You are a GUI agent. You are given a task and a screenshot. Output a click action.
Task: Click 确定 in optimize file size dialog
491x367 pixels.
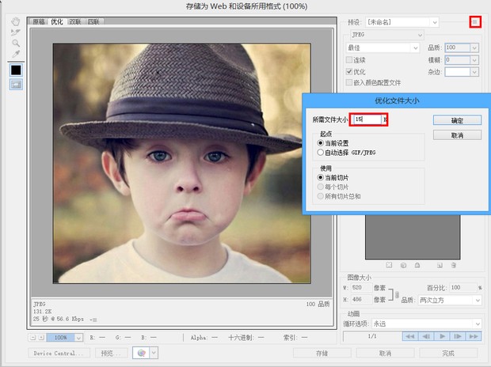pos(457,120)
